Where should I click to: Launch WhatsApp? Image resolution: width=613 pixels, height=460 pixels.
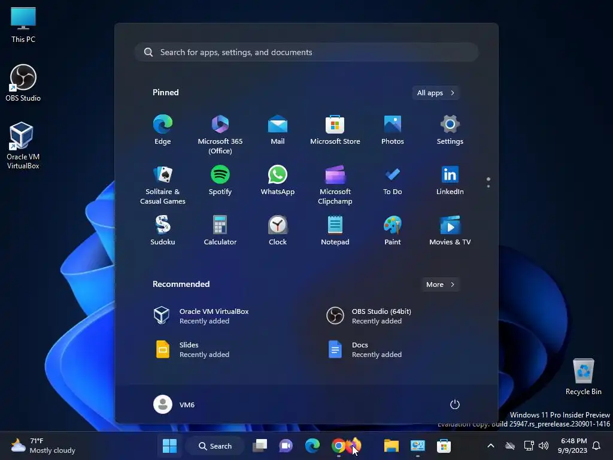point(278,181)
